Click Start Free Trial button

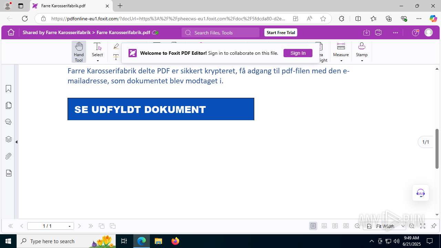pyautogui.click(x=281, y=32)
